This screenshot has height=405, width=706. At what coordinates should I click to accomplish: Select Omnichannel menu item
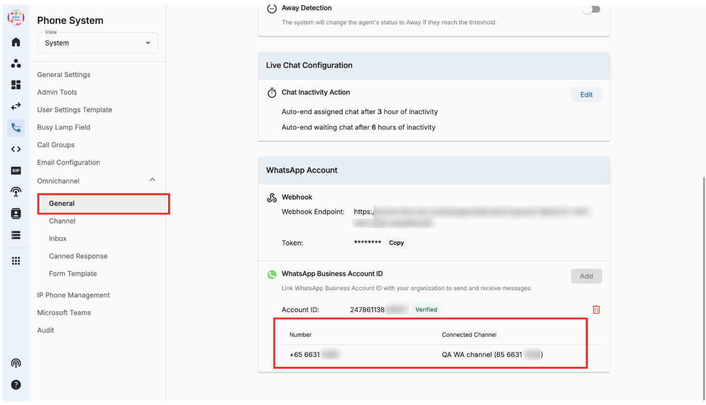click(x=58, y=181)
